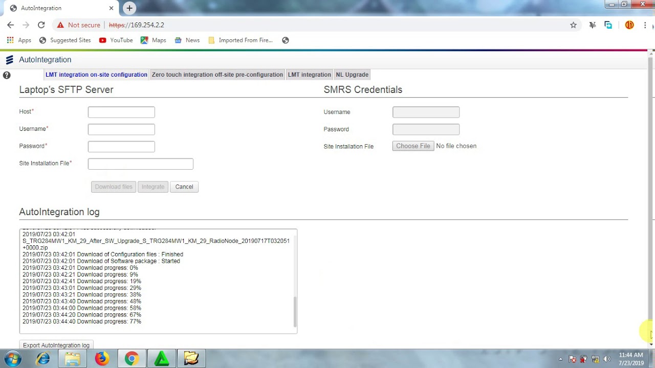Focus the SFTP Password input field
Viewport: 655px width, 368px height.
(121, 147)
